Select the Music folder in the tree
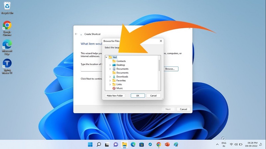This screenshot has width=266, height=149. click(x=118, y=88)
